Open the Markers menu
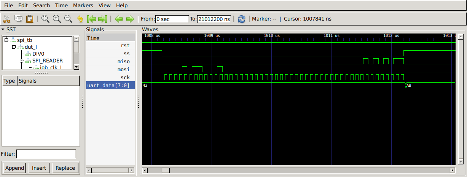This screenshot has height=177, width=467. pos(83,5)
